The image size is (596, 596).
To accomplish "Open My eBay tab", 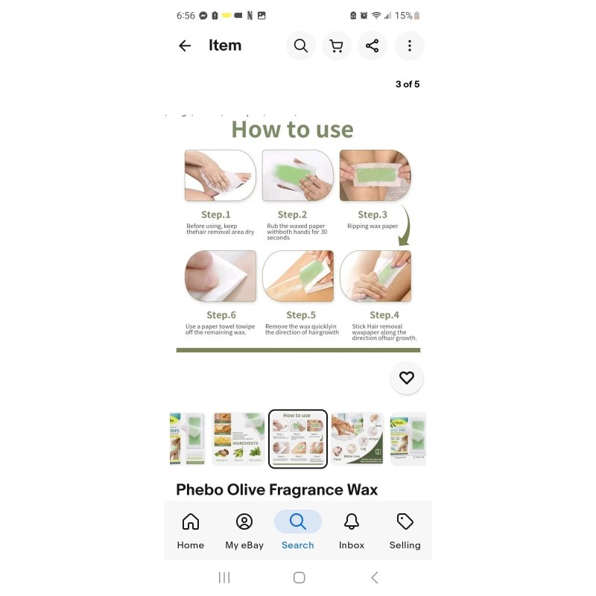I will [244, 531].
